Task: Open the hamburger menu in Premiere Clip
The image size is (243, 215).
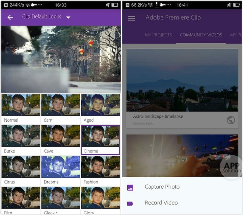Action: tap(131, 18)
